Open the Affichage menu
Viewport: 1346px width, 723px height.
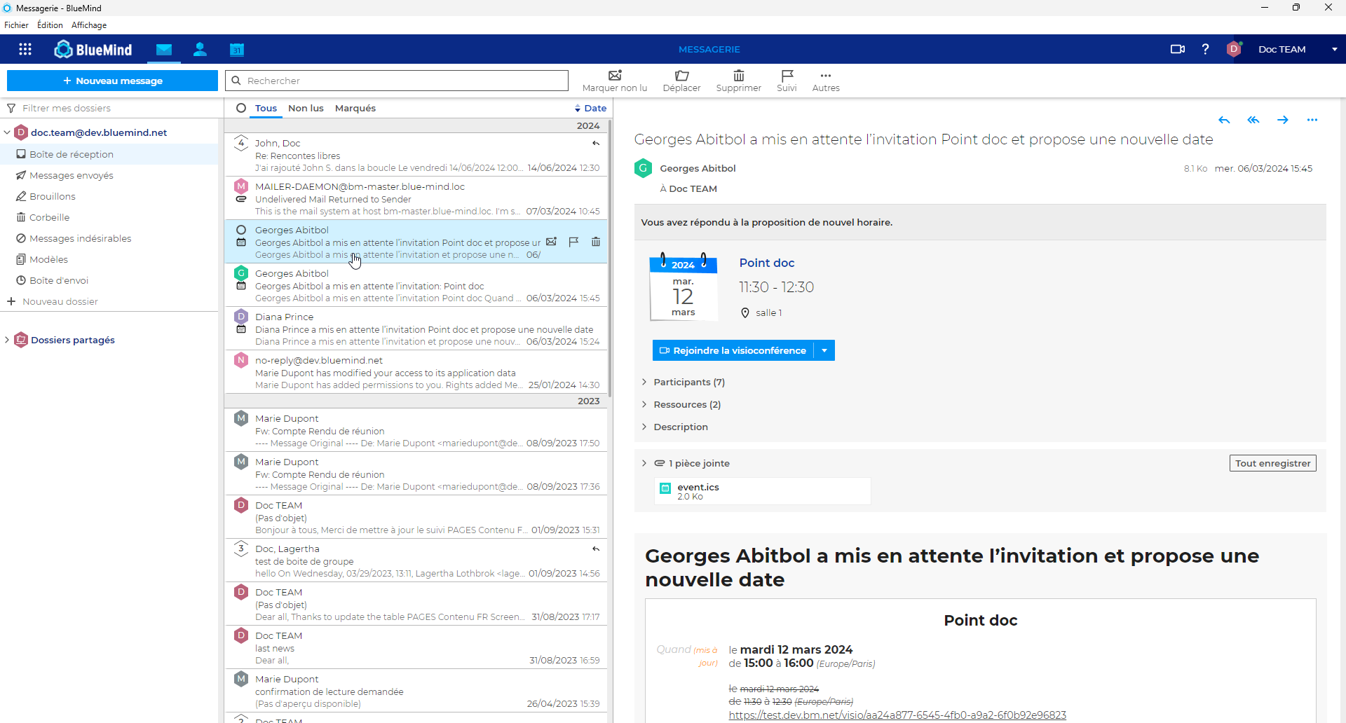(x=89, y=25)
